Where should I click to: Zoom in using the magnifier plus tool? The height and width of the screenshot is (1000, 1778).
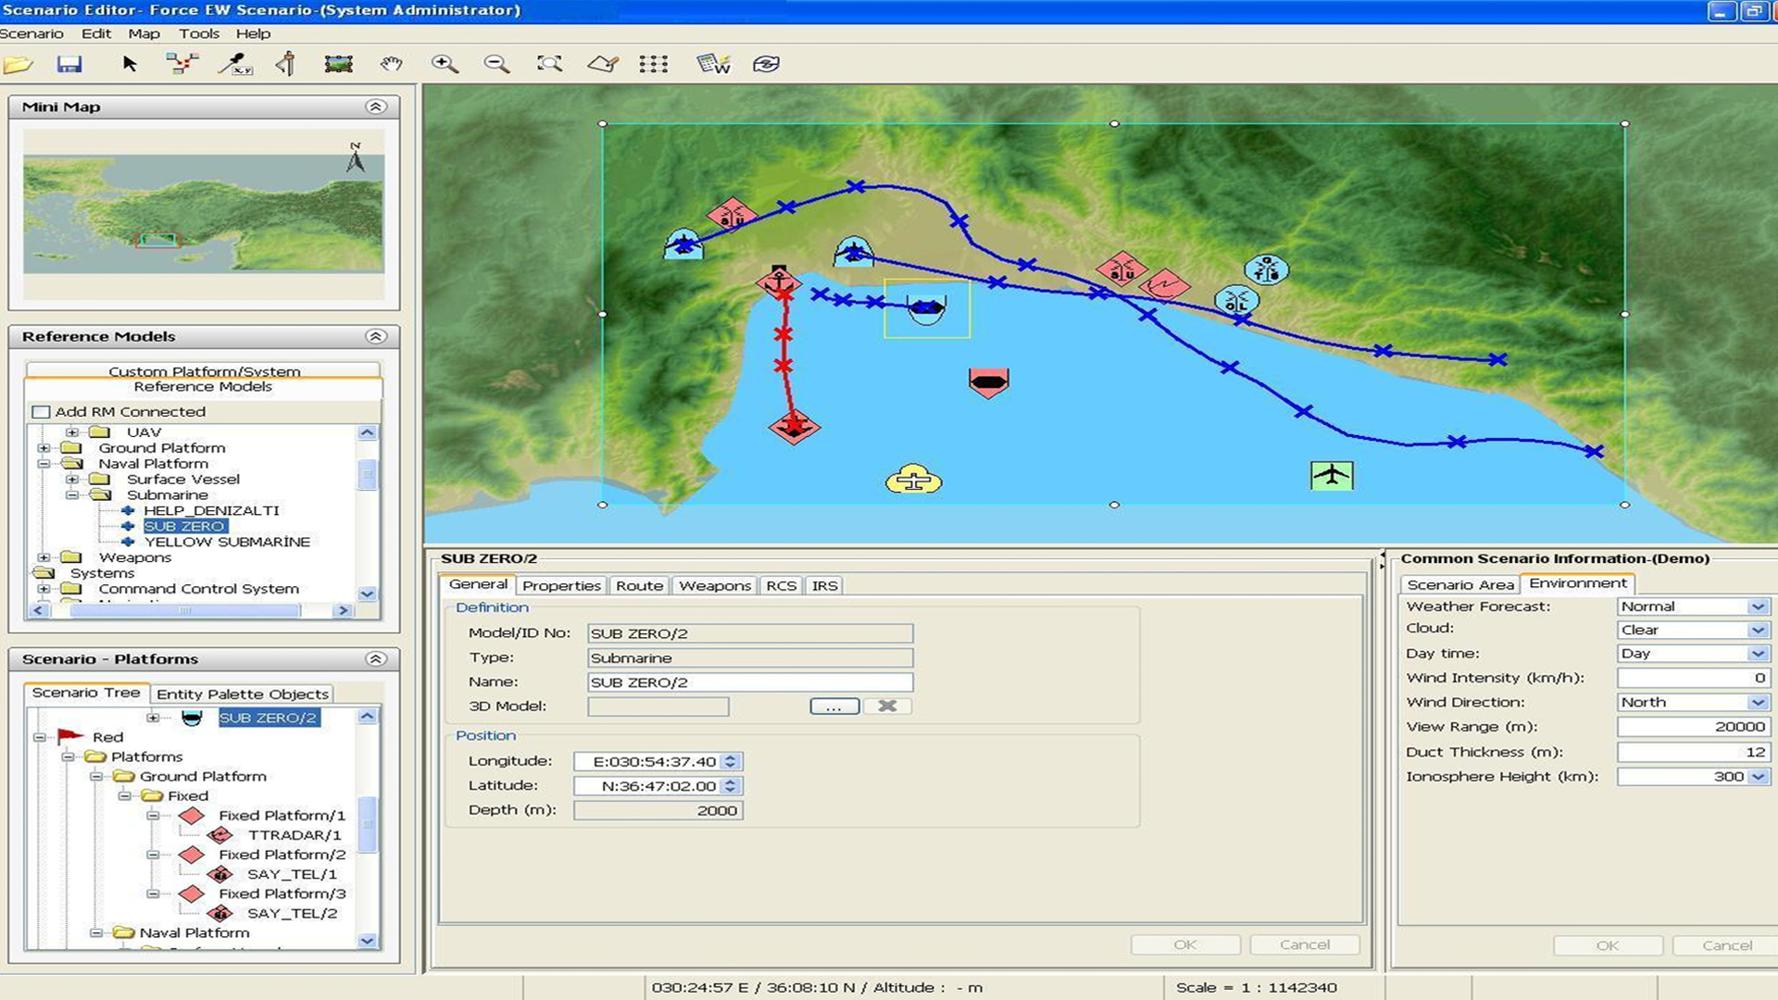[444, 63]
